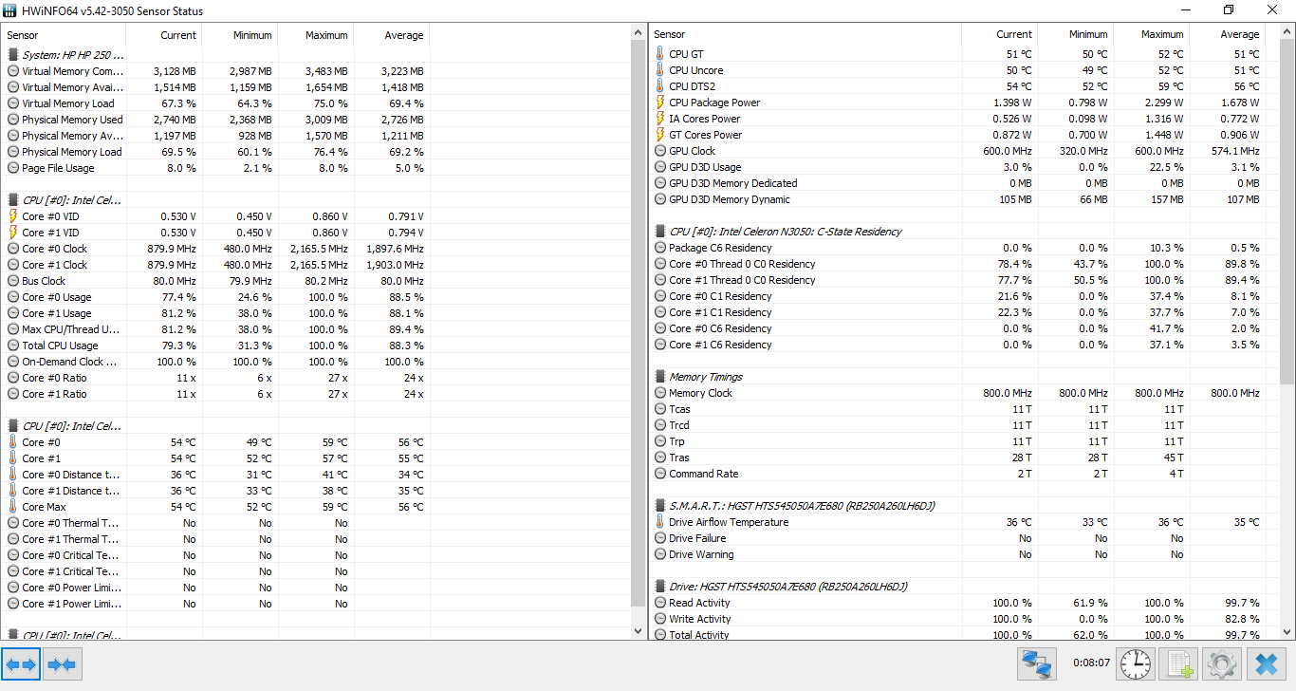Click the lightning icon beside Core #1 VID
Image resolution: width=1296 pixels, height=691 pixels.
pyautogui.click(x=13, y=233)
